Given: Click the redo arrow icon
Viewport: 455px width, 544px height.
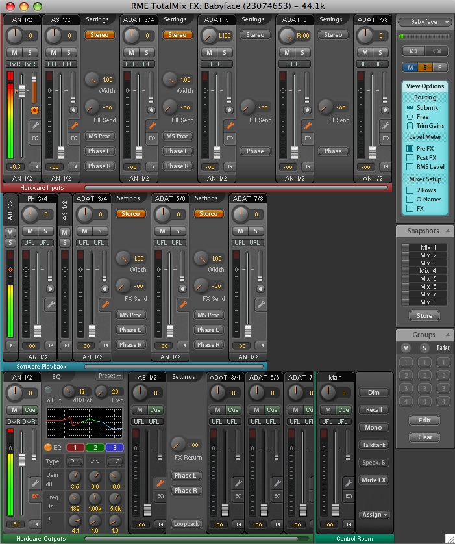Looking at the screenshot, I should point(436,51).
